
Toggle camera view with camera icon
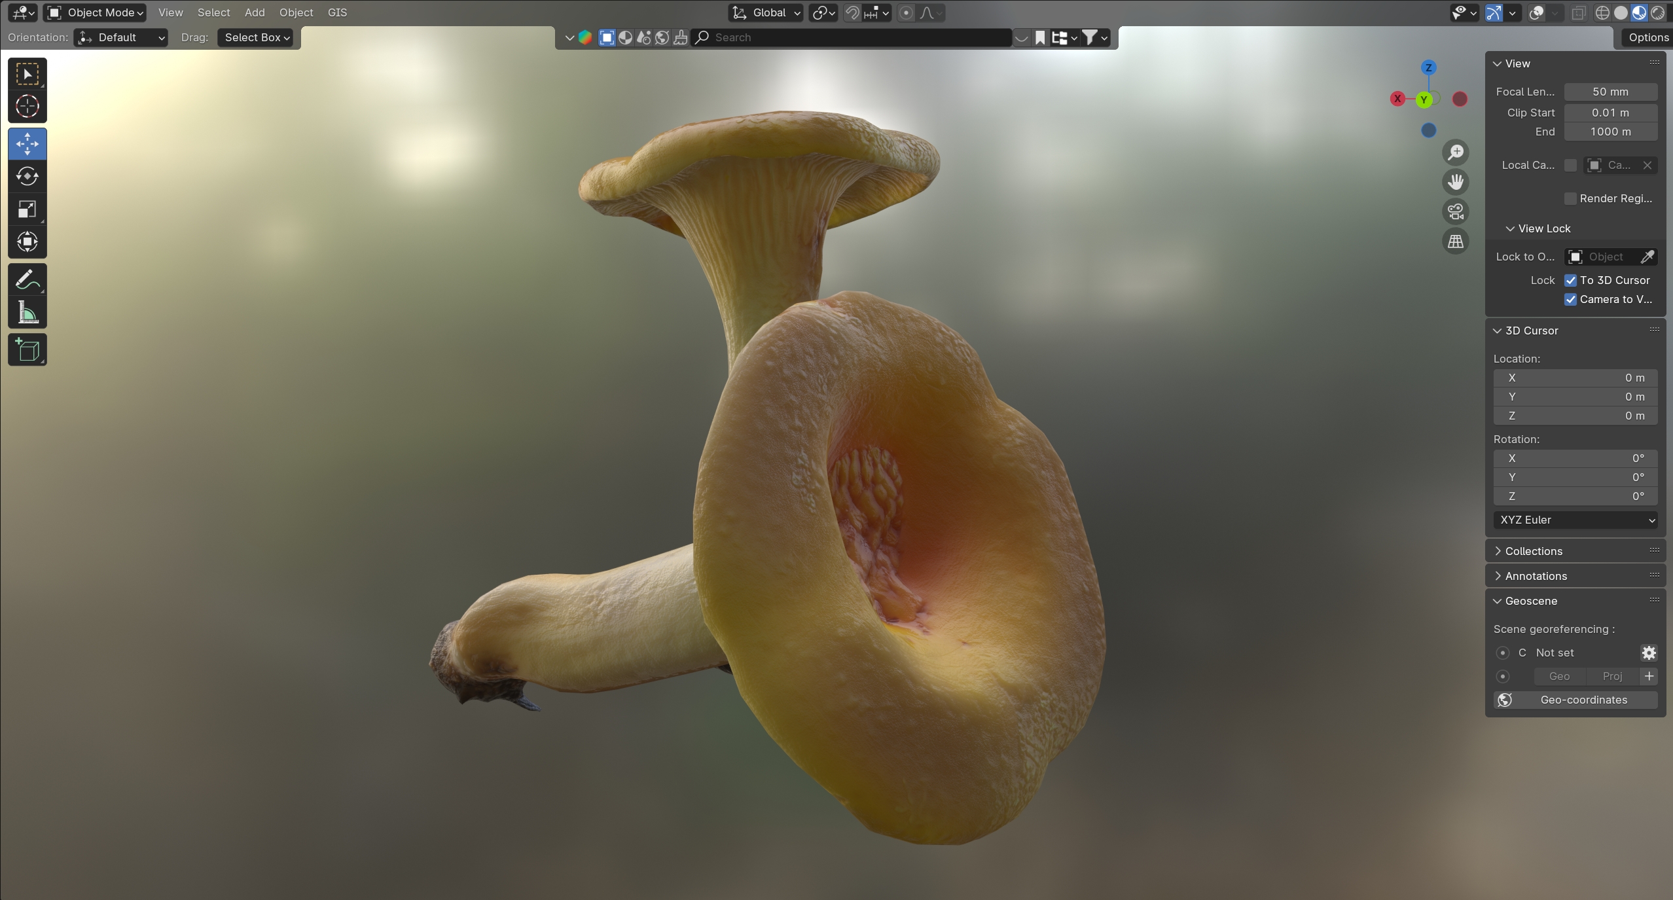point(1456,211)
